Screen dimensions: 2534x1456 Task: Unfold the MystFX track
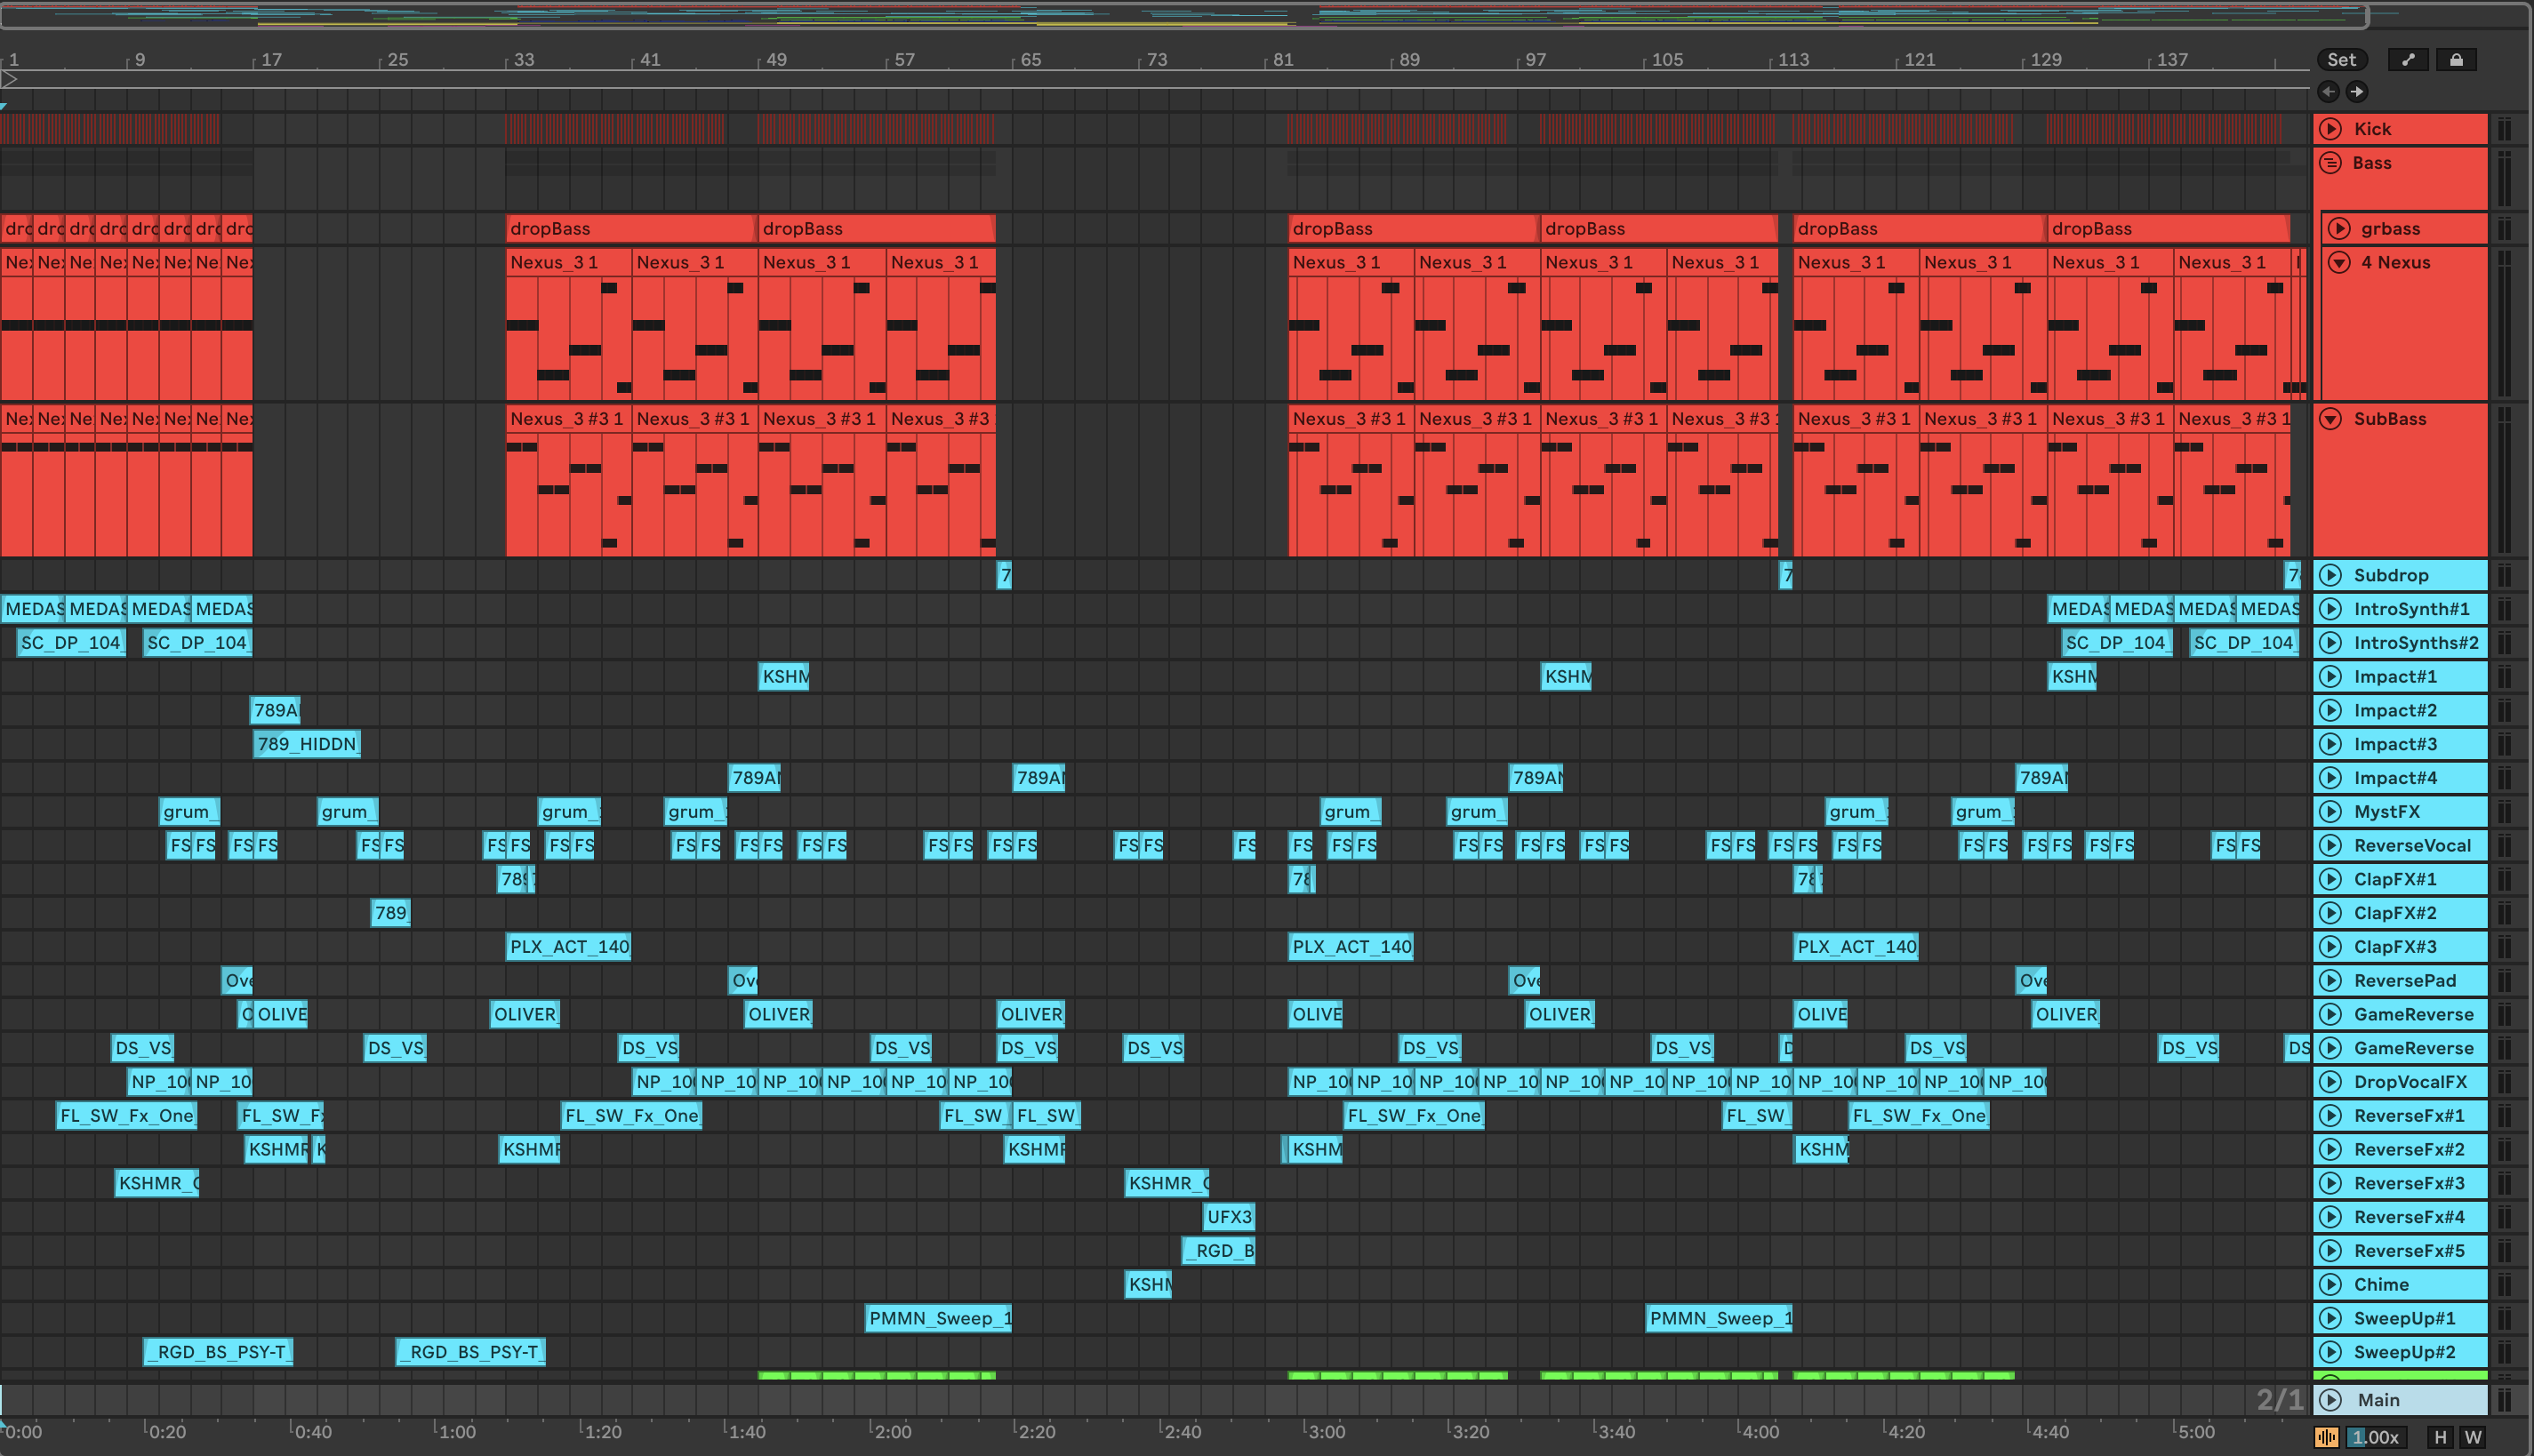pyautogui.click(x=2330, y=812)
